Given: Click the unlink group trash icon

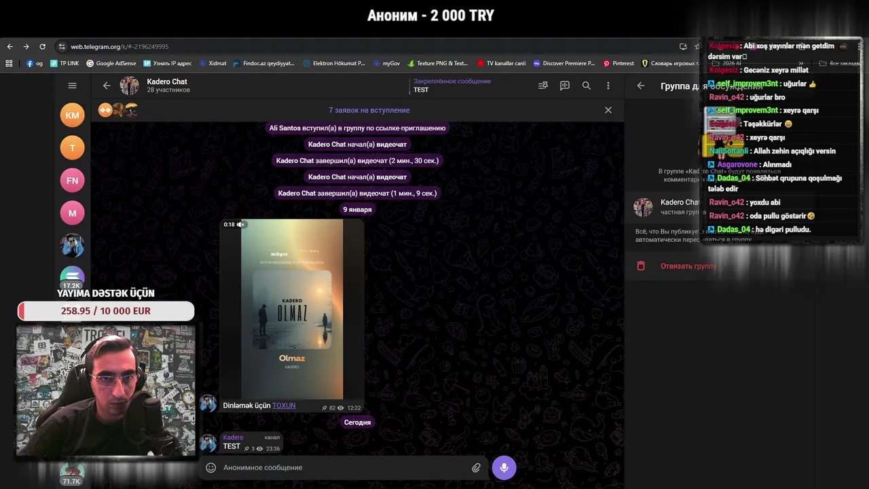Looking at the screenshot, I should (641, 266).
